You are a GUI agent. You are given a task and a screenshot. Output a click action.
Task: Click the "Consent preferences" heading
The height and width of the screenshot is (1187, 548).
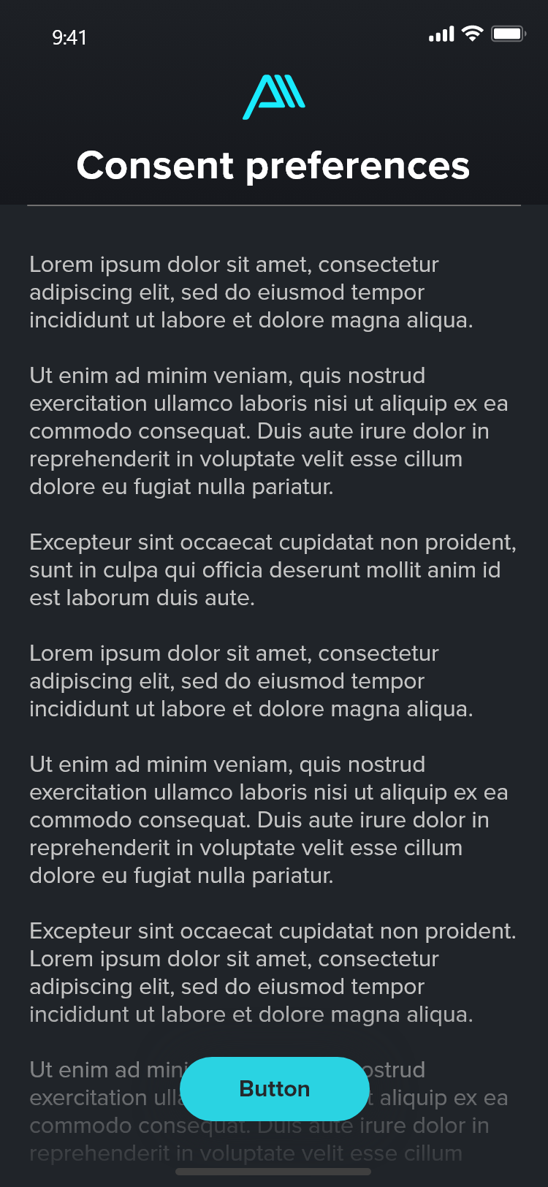click(273, 165)
